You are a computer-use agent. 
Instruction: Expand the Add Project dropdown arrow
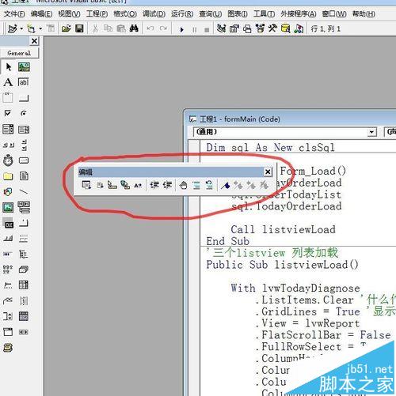click(21, 28)
